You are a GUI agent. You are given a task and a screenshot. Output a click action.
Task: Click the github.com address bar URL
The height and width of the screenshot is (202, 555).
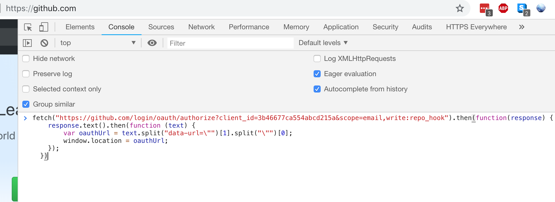[41, 8]
